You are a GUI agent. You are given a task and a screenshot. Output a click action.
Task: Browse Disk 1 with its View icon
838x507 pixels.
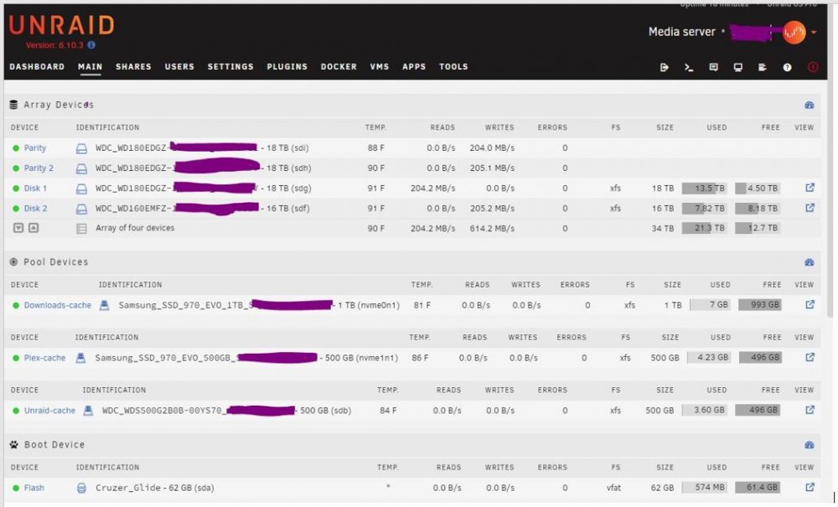click(x=810, y=188)
